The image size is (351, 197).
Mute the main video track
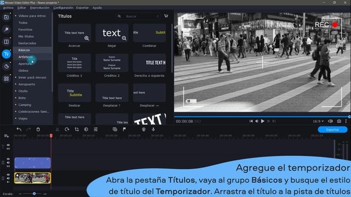tap(8, 178)
